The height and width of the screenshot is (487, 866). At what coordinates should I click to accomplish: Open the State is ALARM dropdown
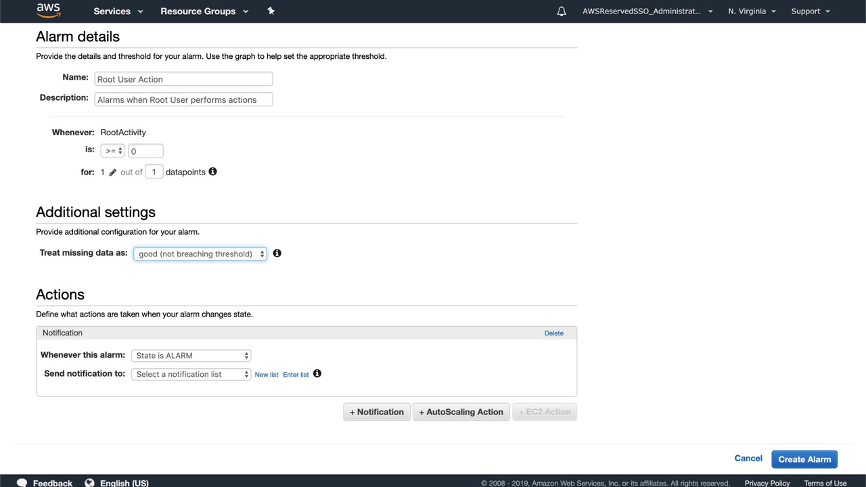[191, 356]
